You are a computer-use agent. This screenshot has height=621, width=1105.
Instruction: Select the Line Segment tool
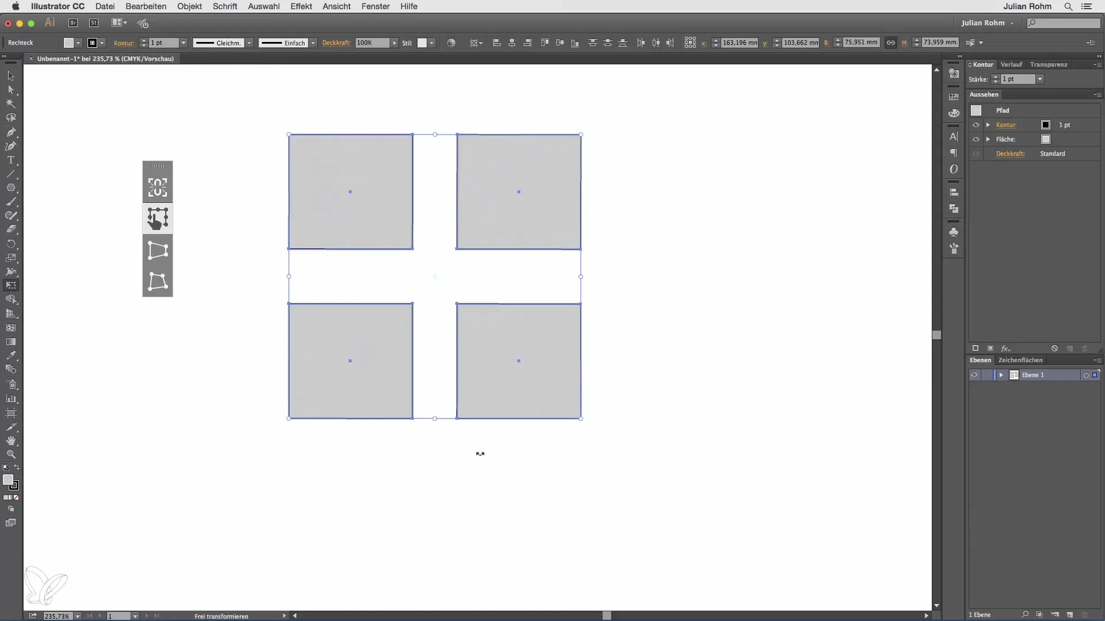click(x=11, y=174)
